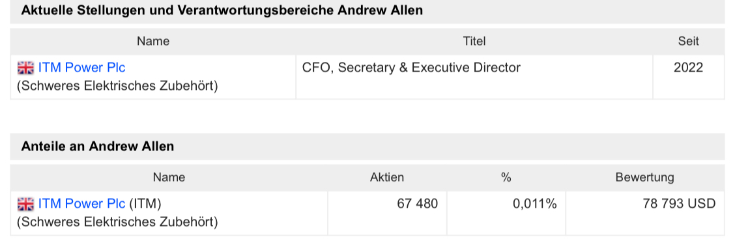Click the Seit column header
The width and height of the screenshot is (735, 239).
click(x=688, y=41)
